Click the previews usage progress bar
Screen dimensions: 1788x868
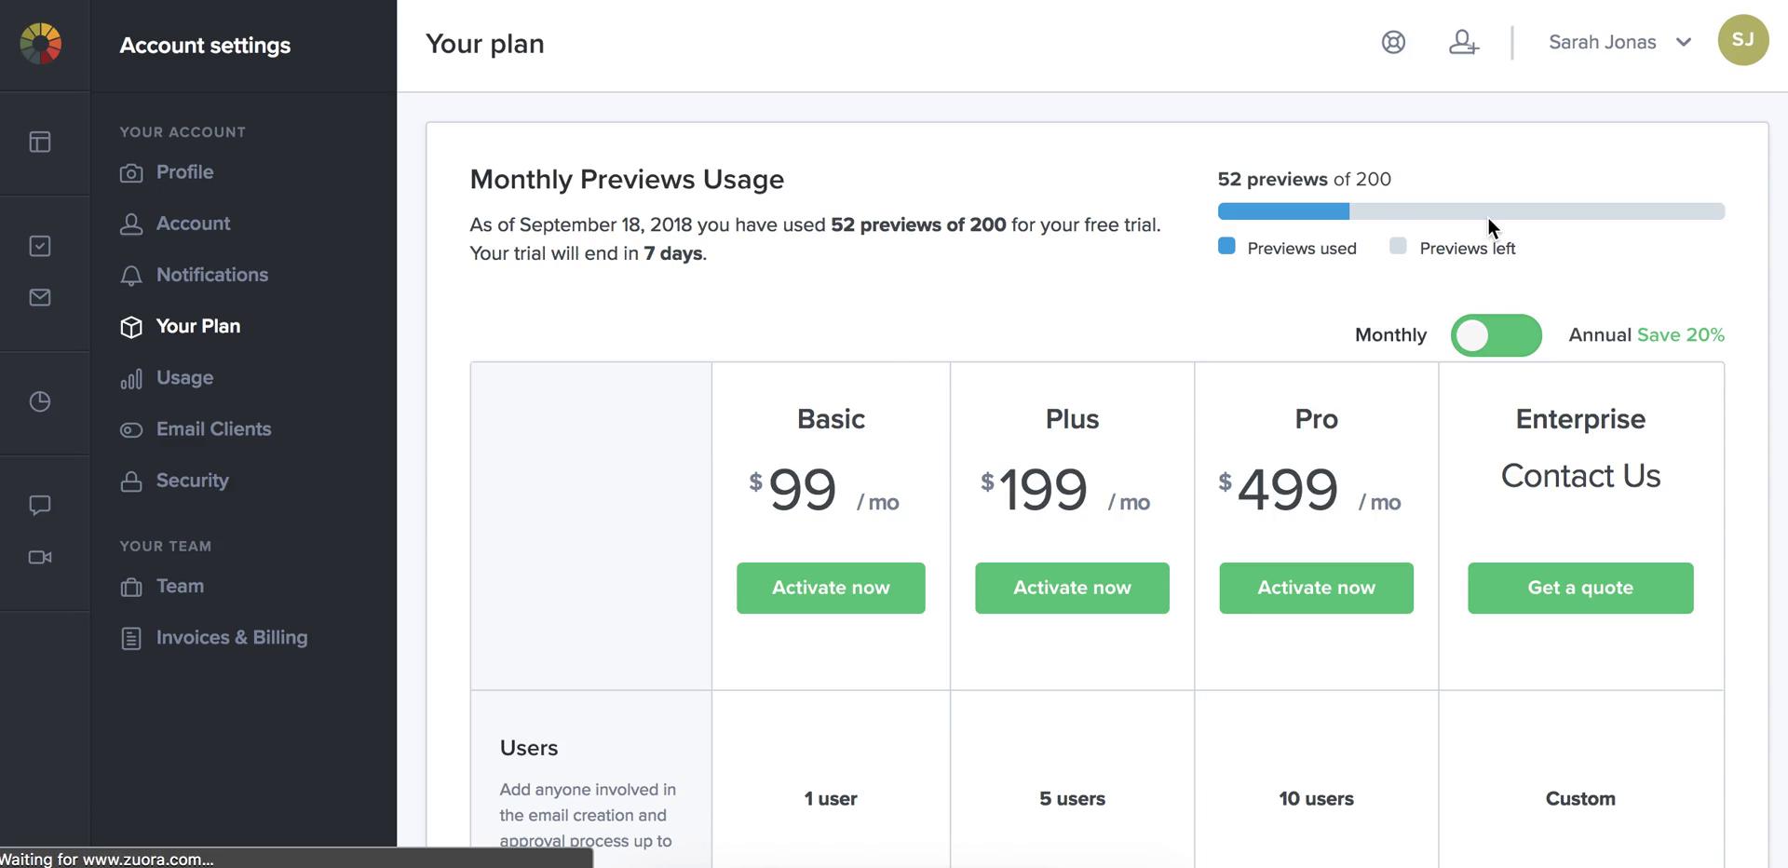(x=1470, y=211)
